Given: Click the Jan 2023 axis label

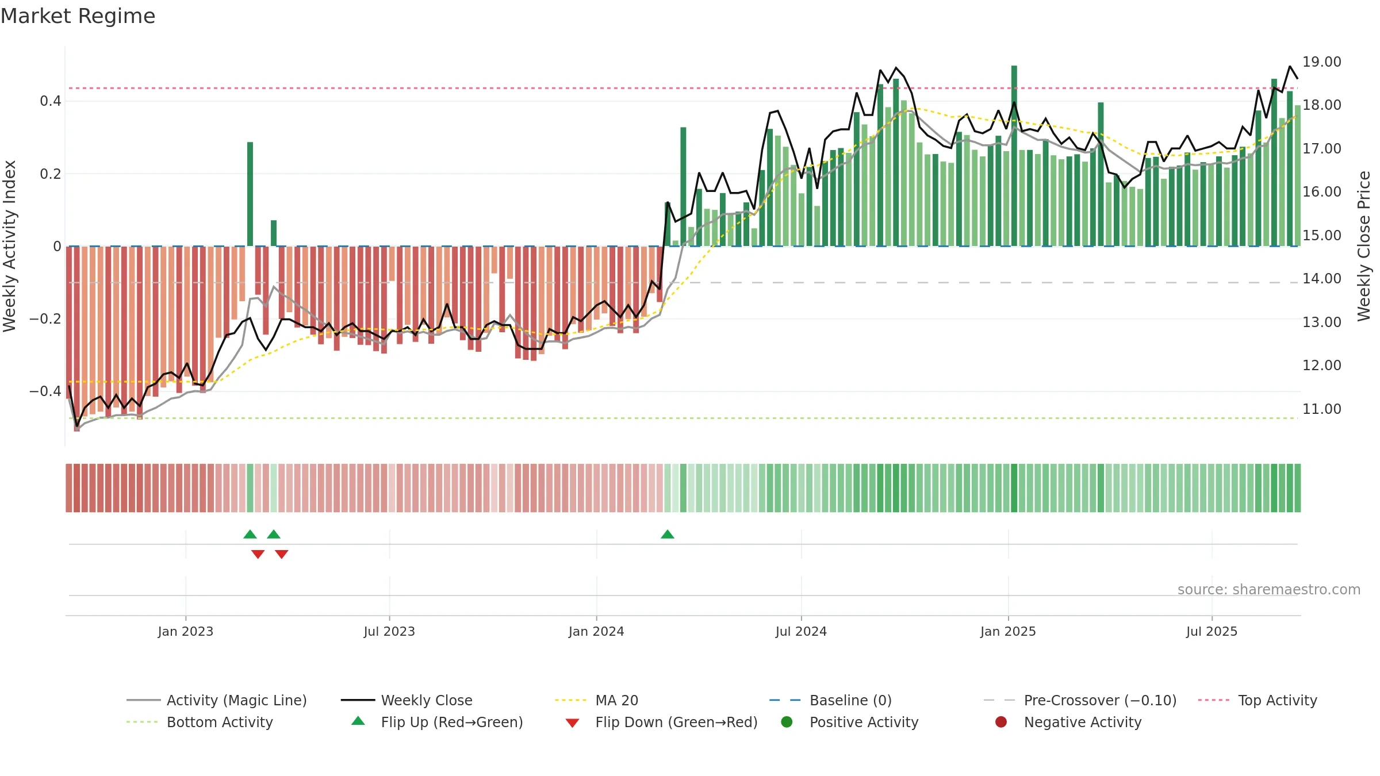Looking at the screenshot, I should click(186, 632).
